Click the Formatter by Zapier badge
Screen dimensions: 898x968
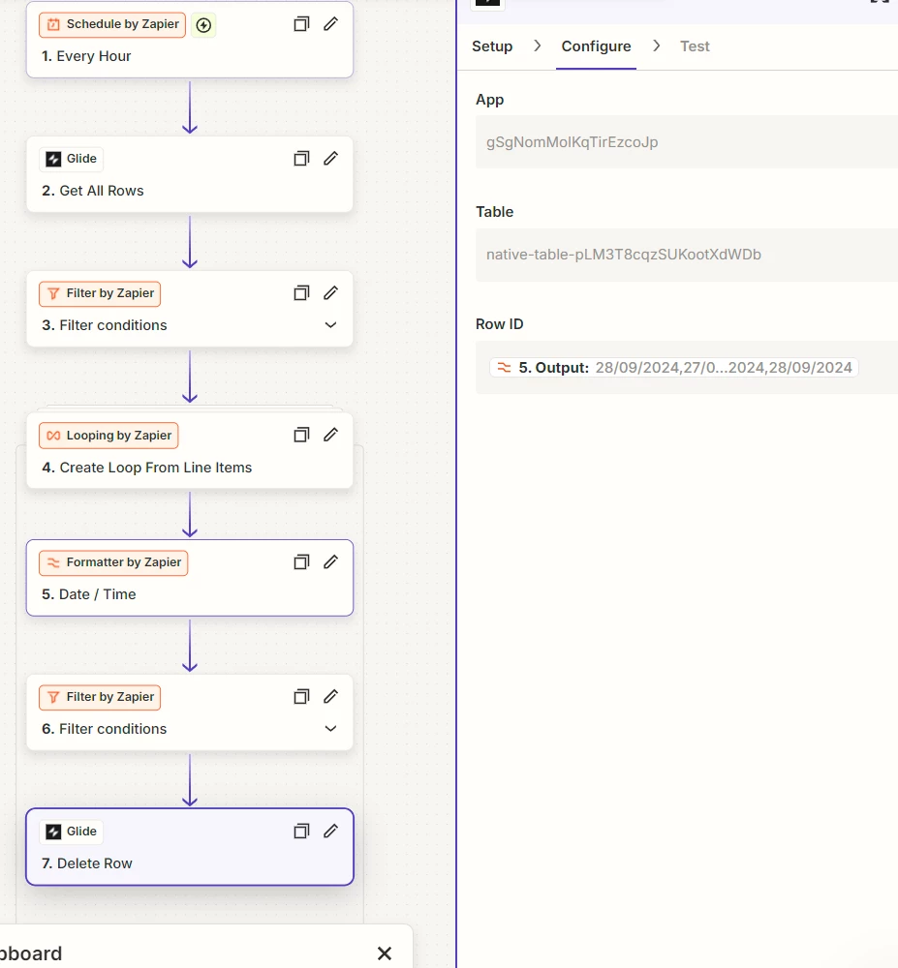point(113,562)
